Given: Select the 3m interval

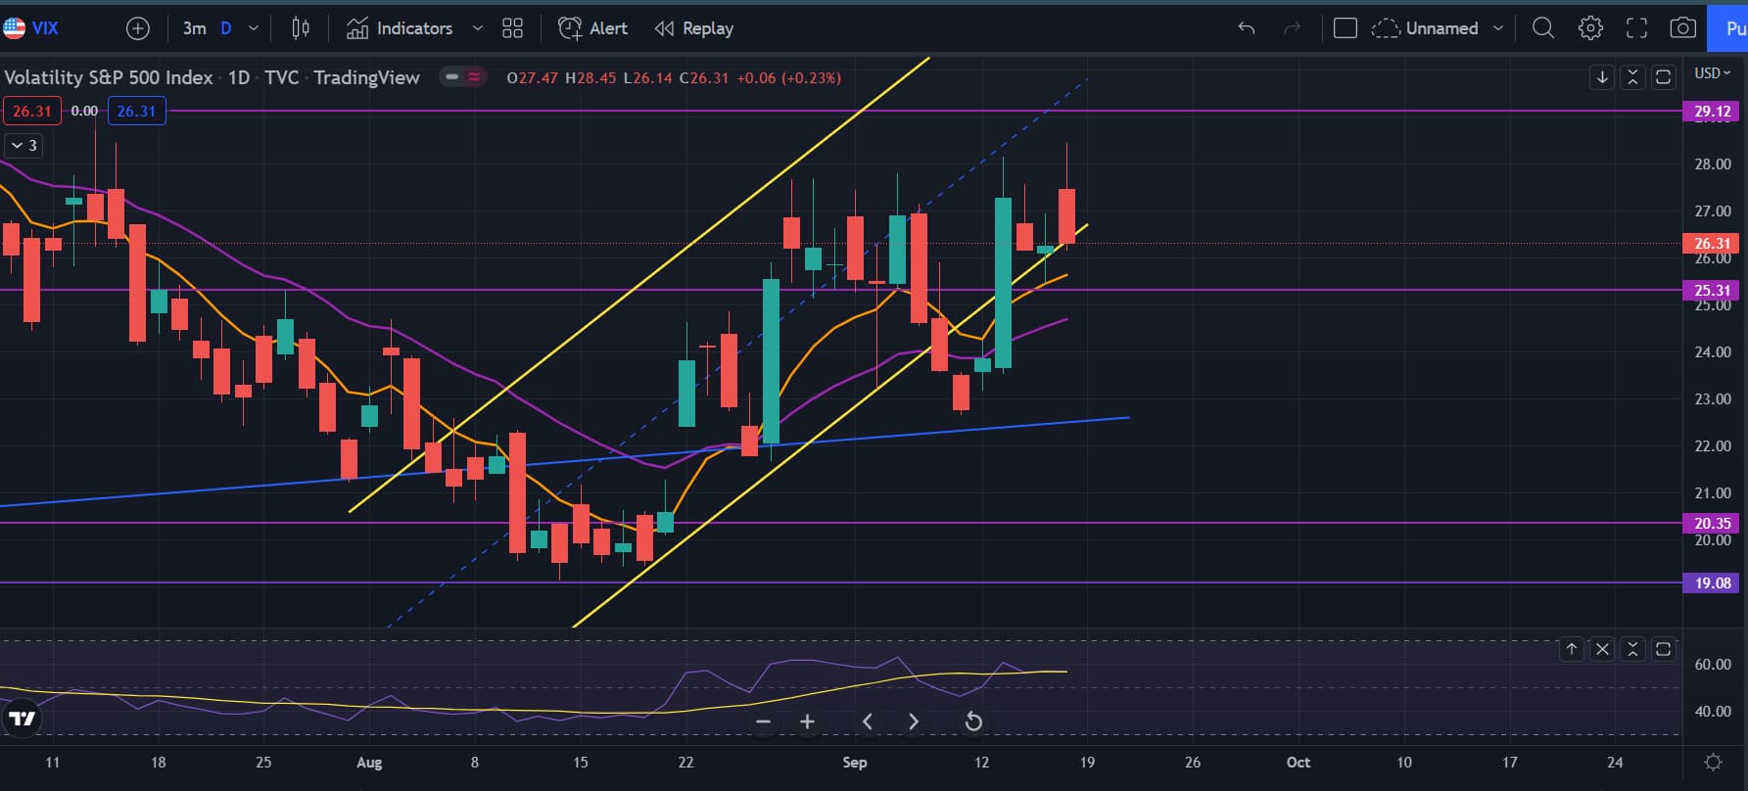Looking at the screenshot, I should [194, 28].
